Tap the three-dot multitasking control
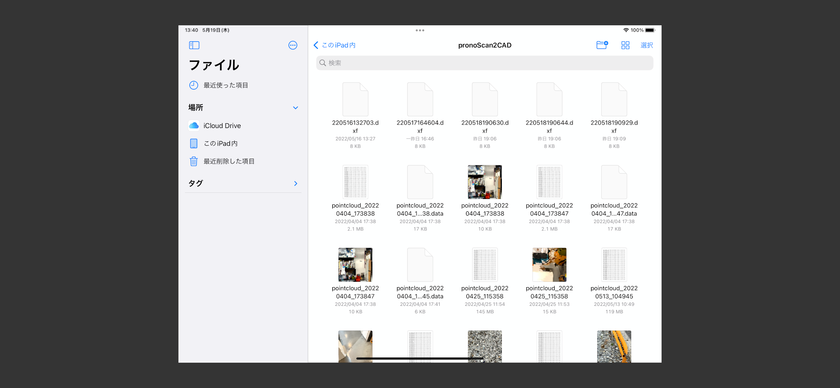This screenshot has width=840, height=388. pos(420,30)
